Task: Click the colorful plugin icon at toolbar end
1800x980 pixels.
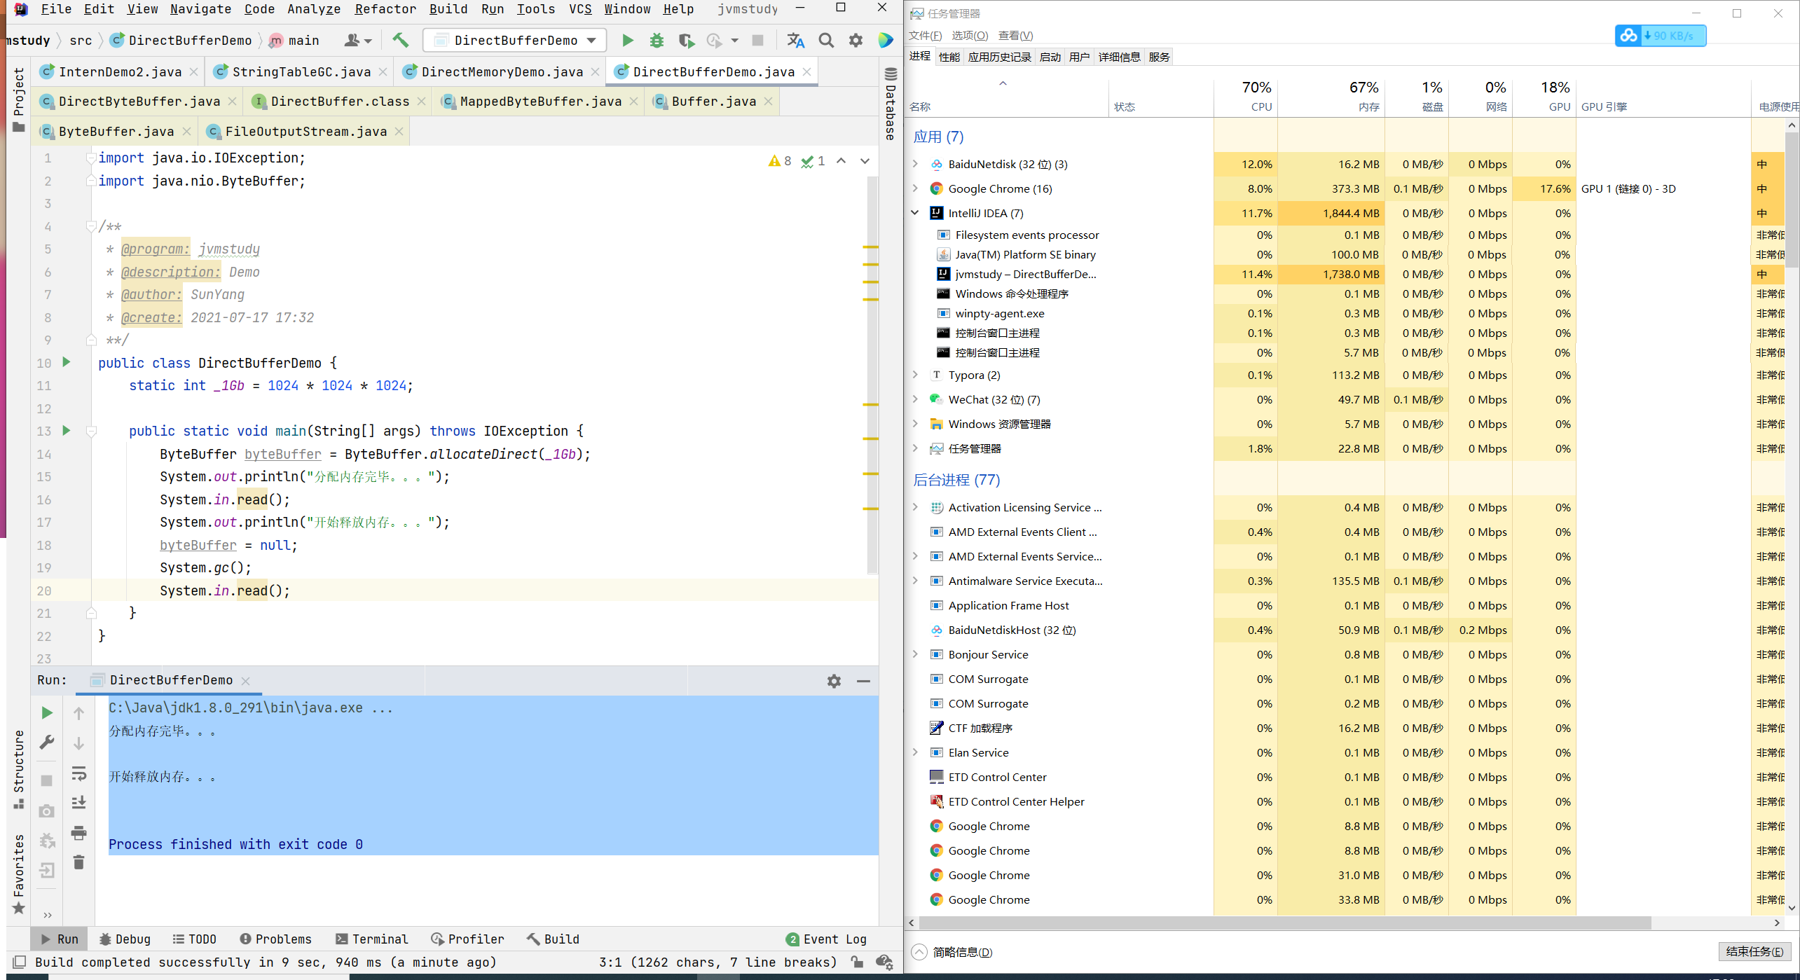Action: [886, 41]
